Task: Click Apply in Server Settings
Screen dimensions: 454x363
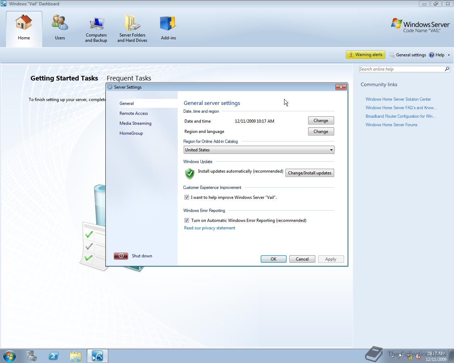Action: pyautogui.click(x=331, y=259)
